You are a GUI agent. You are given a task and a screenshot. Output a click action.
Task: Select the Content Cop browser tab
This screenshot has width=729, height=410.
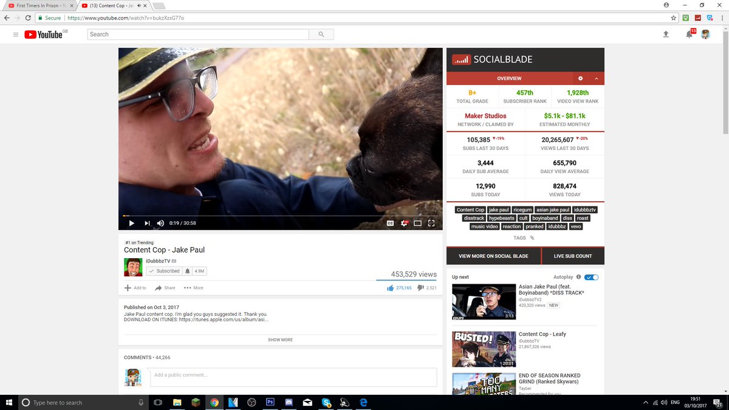pos(115,5)
